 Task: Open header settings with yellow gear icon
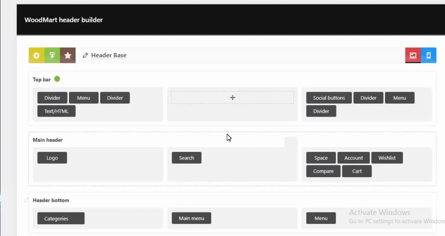click(x=36, y=55)
